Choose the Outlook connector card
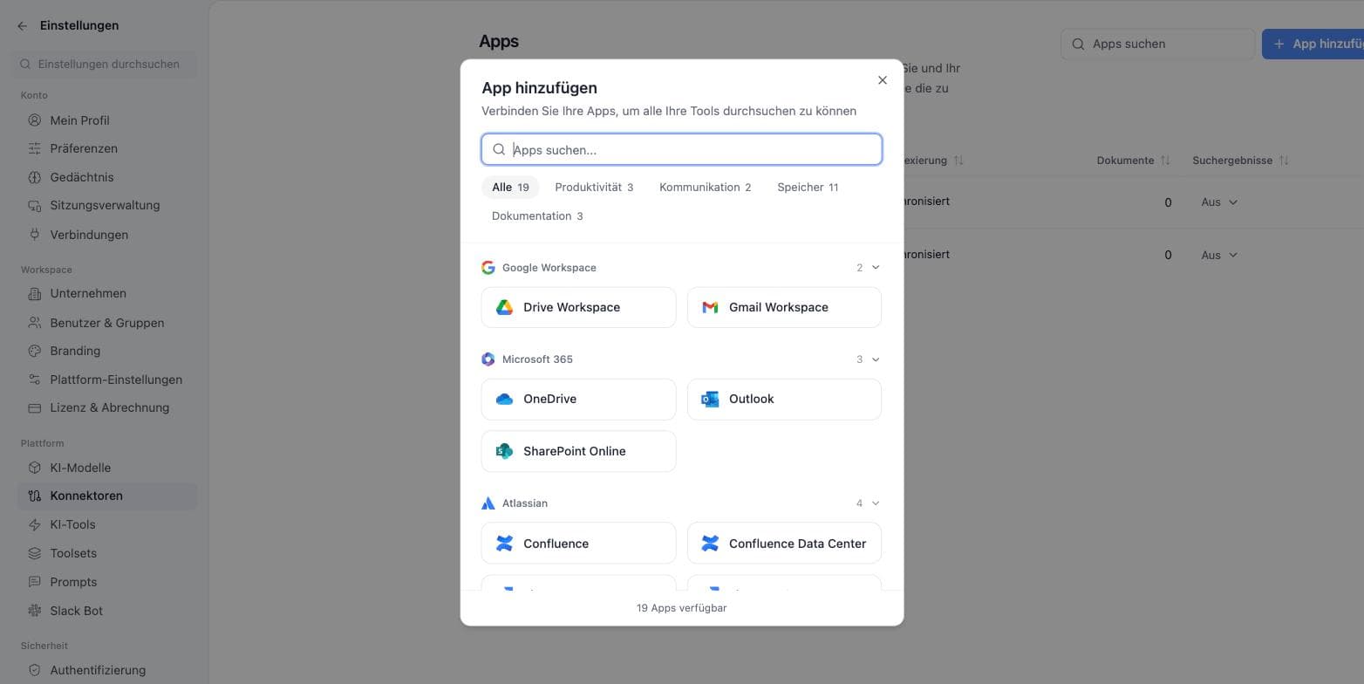This screenshot has height=684, width=1364. pos(784,399)
